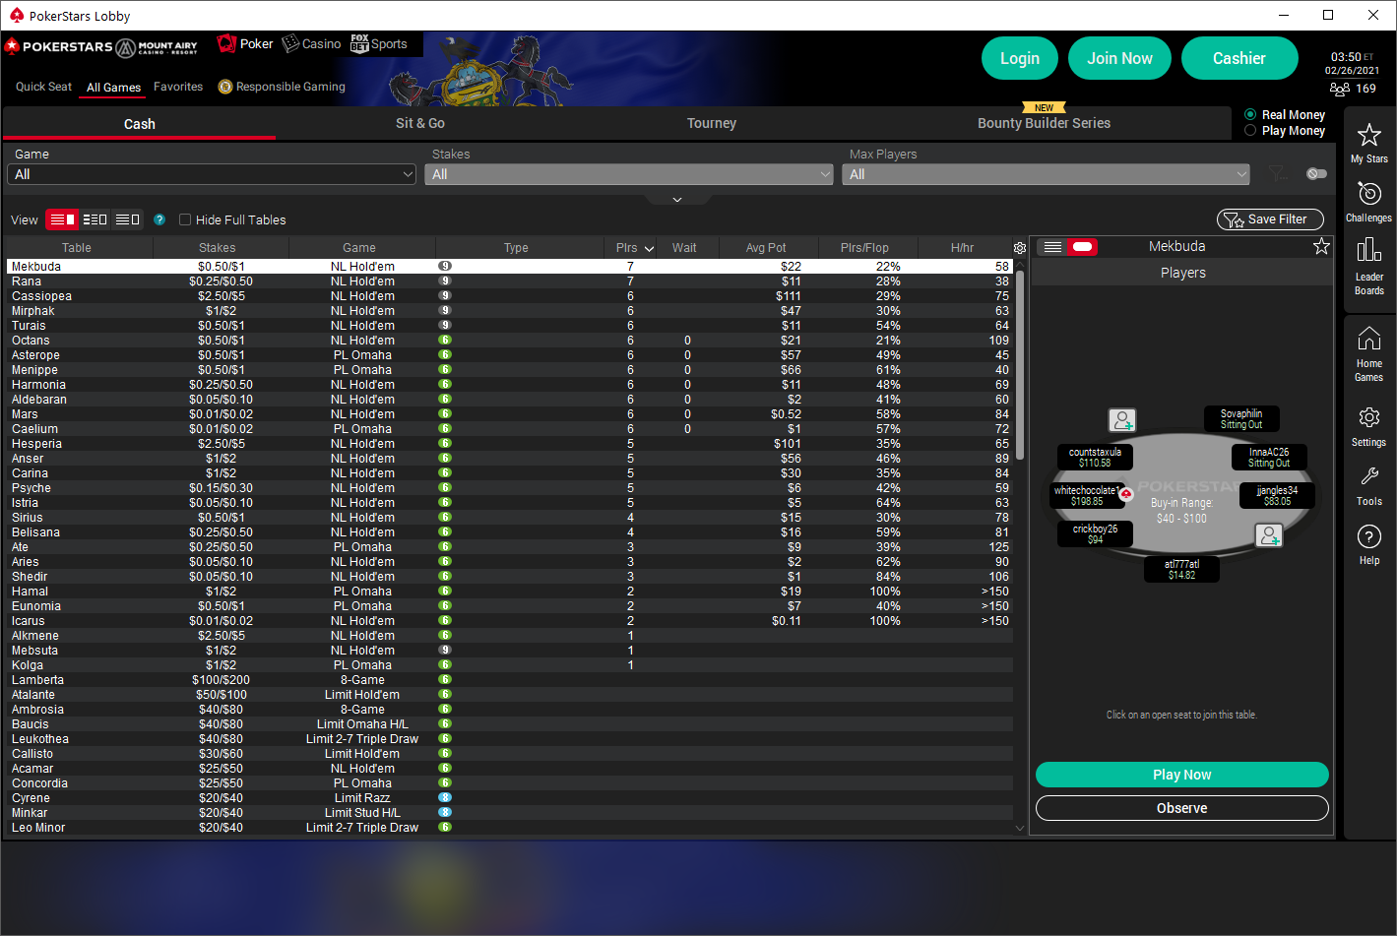
Task: Switch to the Sit & Go tab
Action: pos(420,123)
